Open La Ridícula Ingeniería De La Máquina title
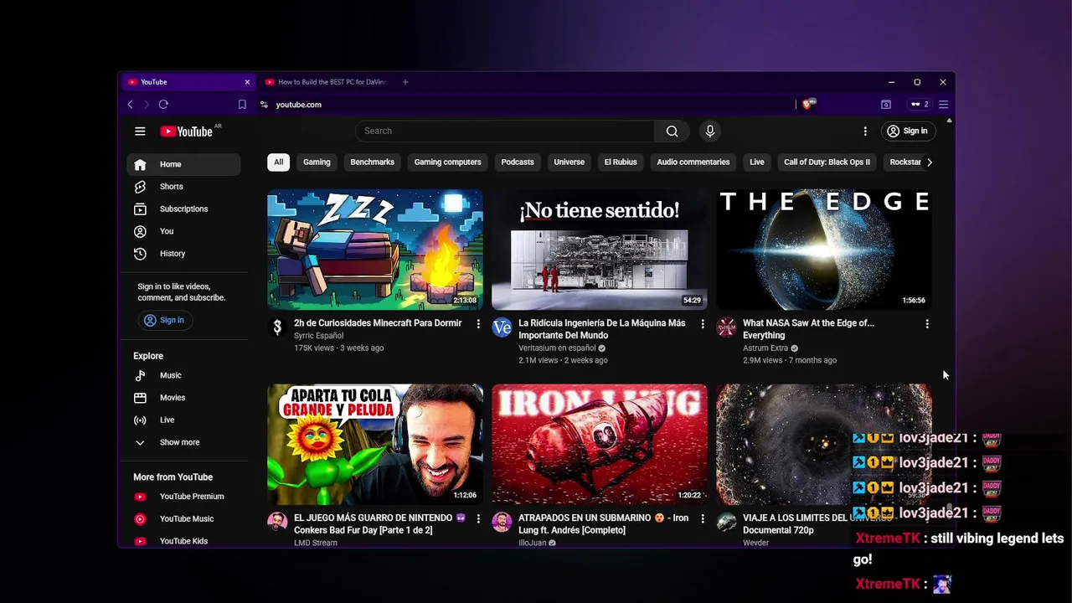 coord(601,329)
